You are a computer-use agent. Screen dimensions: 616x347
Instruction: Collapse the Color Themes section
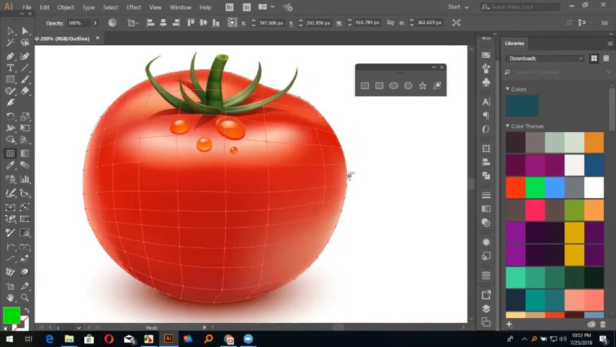pyautogui.click(x=508, y=126)
